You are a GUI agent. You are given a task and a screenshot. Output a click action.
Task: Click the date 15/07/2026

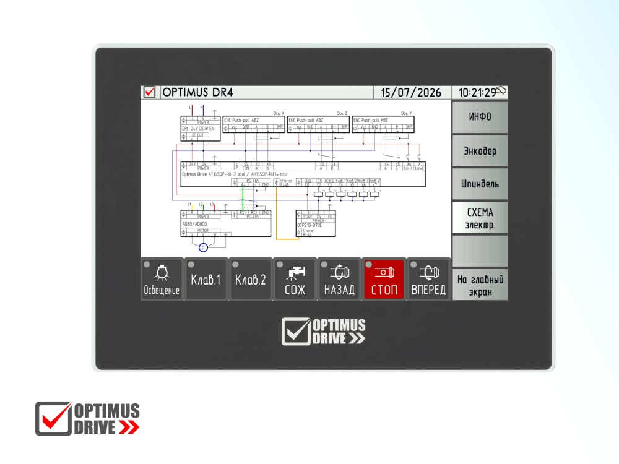pyautogui.click(x=411, y=92)
